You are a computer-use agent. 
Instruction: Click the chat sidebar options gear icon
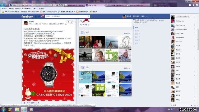click(192, 105)
